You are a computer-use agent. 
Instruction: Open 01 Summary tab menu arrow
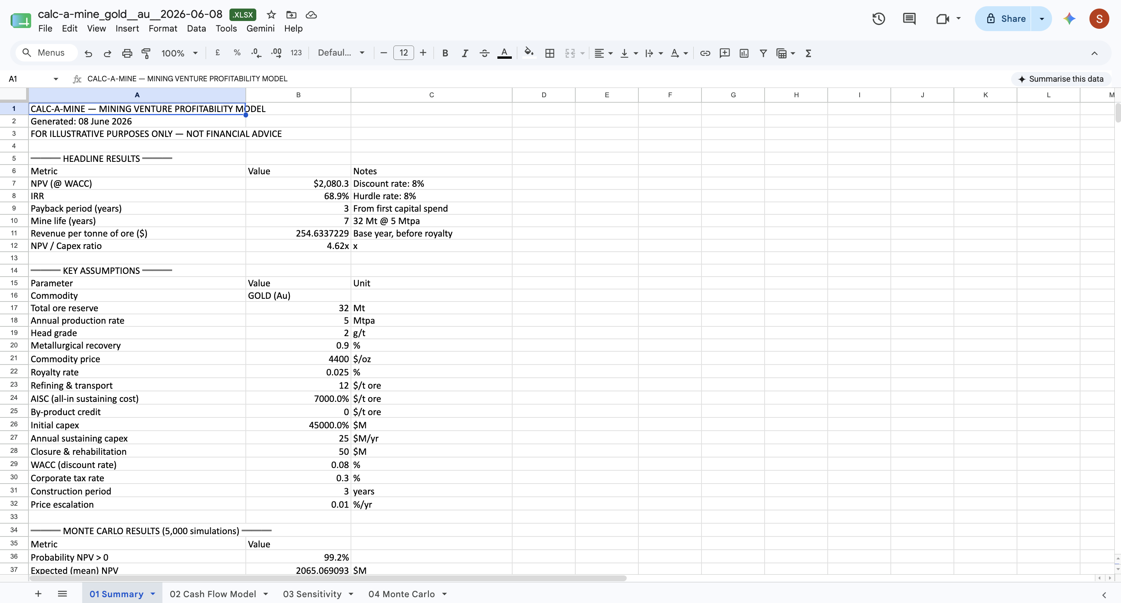tap(153, 593)
